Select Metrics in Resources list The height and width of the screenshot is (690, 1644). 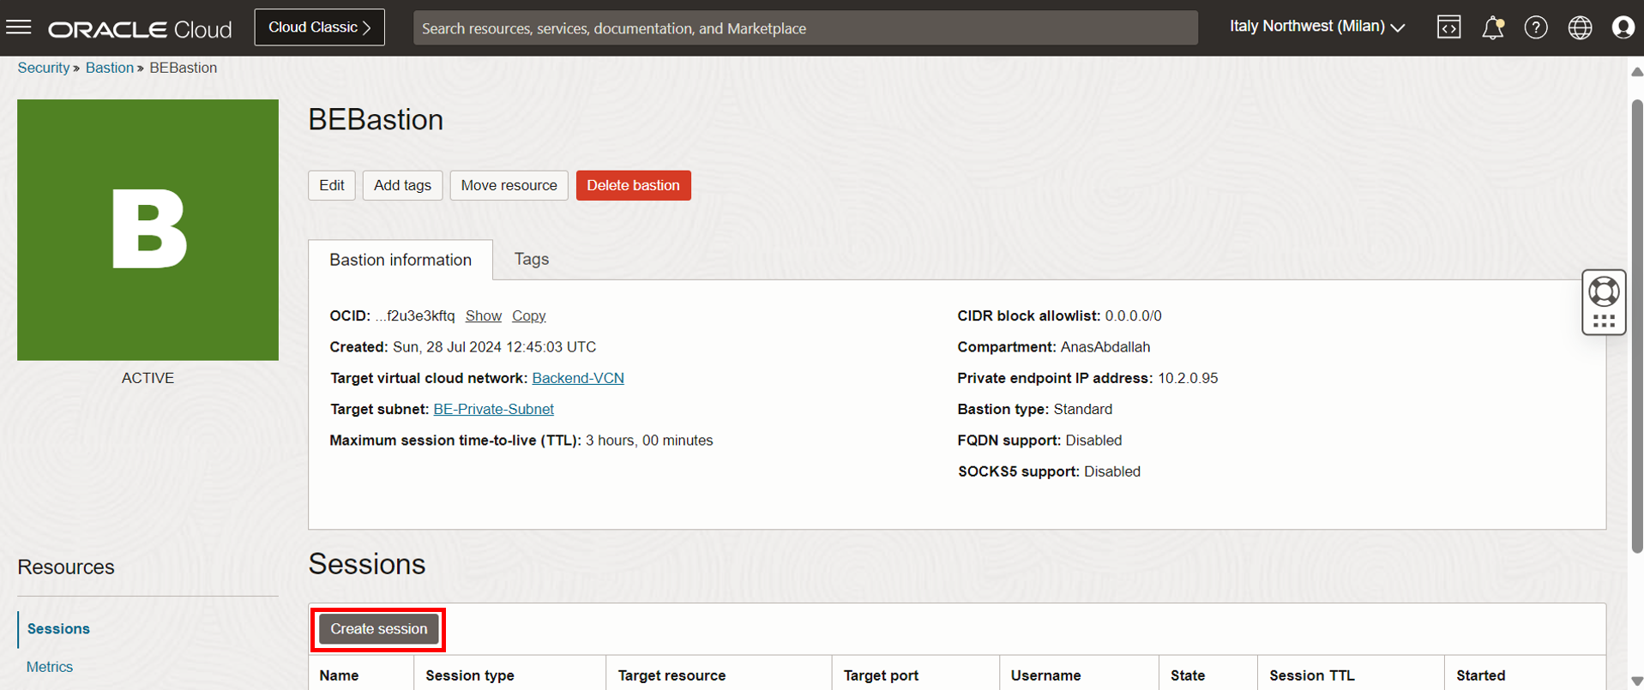(50, 667)
